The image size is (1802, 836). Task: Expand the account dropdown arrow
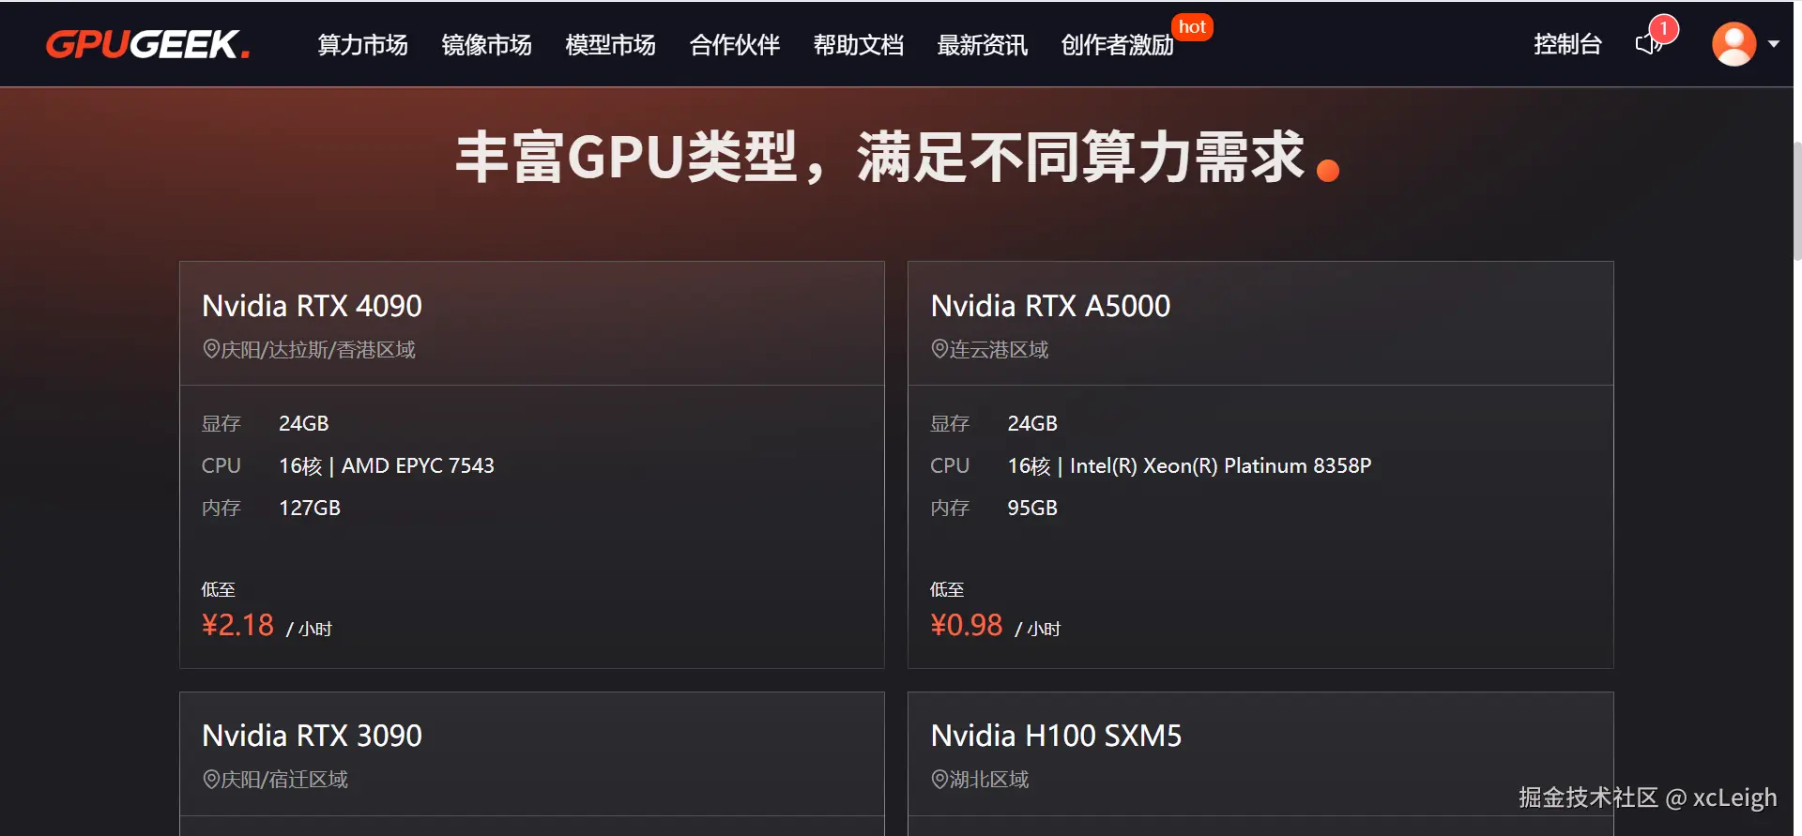[1774, 44]
